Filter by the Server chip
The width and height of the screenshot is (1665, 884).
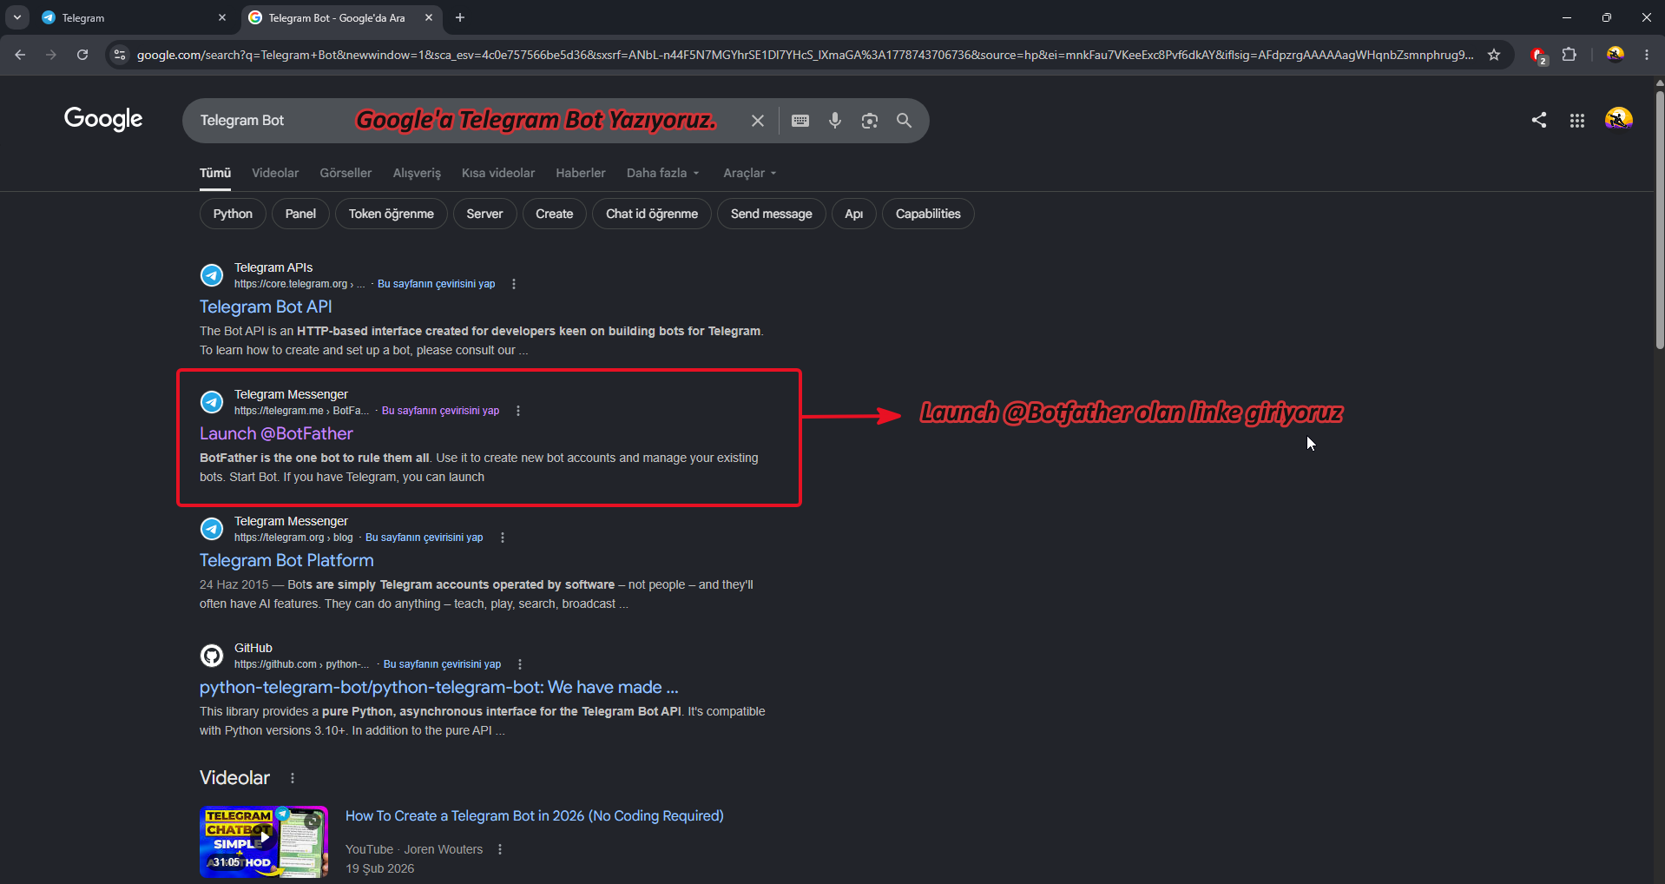484,214
